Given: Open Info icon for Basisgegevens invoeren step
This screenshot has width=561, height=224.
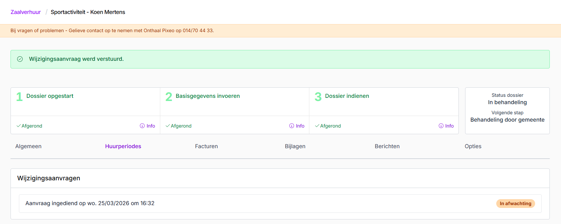Looking at the screenshot, I should click(x=292, y=126).
